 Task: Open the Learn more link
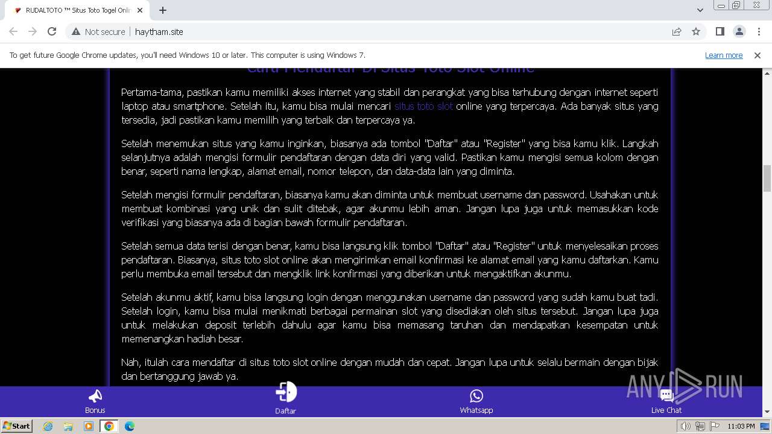click(x=724, y=55)
